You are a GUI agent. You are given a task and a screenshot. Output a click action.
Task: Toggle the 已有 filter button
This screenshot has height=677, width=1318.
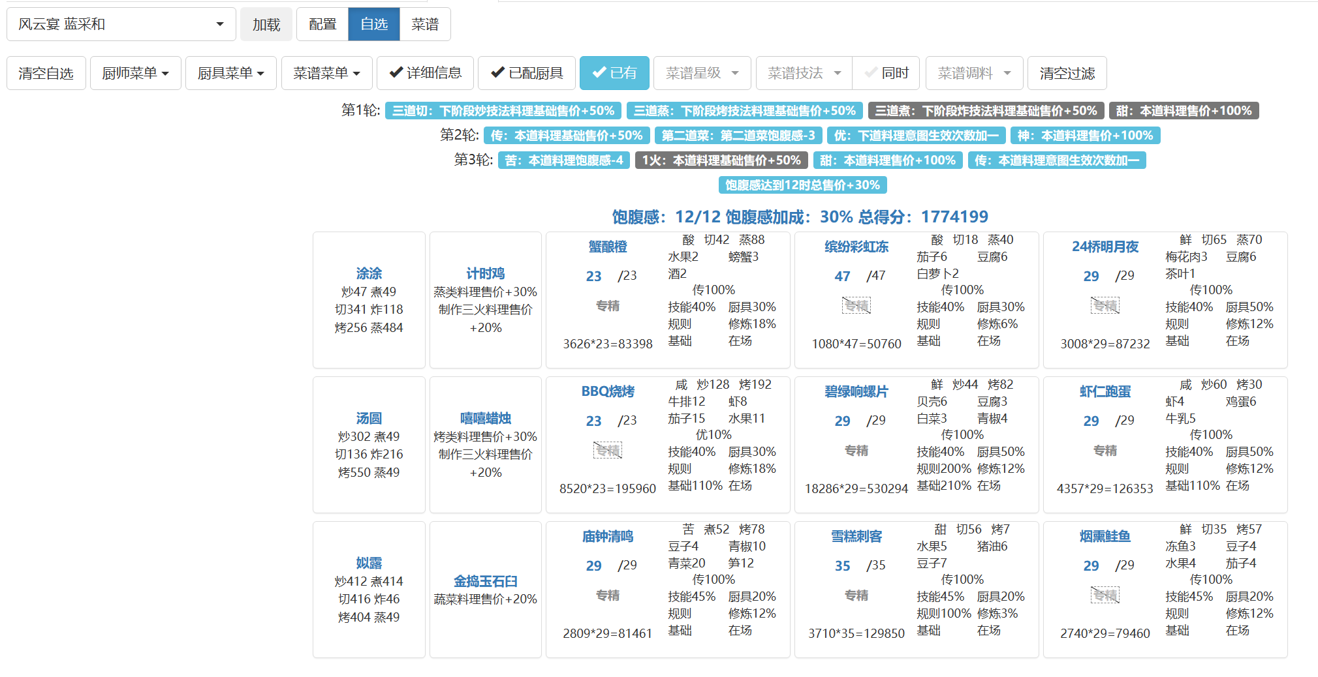pyautogui.click(x=614, y=73)
